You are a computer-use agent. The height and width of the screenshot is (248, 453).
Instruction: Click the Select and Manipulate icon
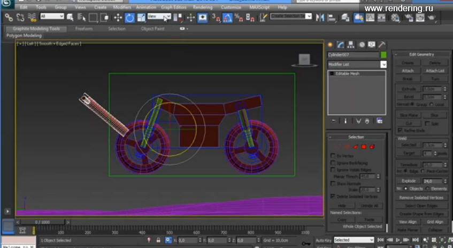tap(191, 18)
